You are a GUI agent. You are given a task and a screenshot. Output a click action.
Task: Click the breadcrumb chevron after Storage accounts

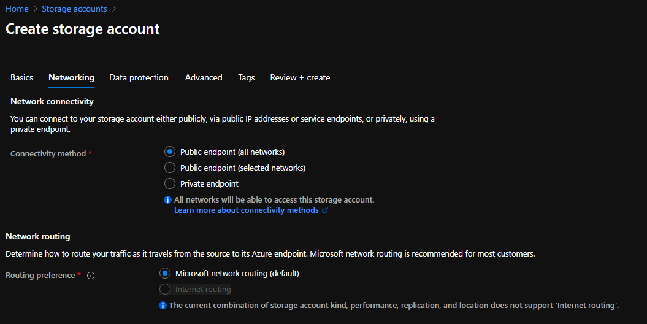pos(114,9)
